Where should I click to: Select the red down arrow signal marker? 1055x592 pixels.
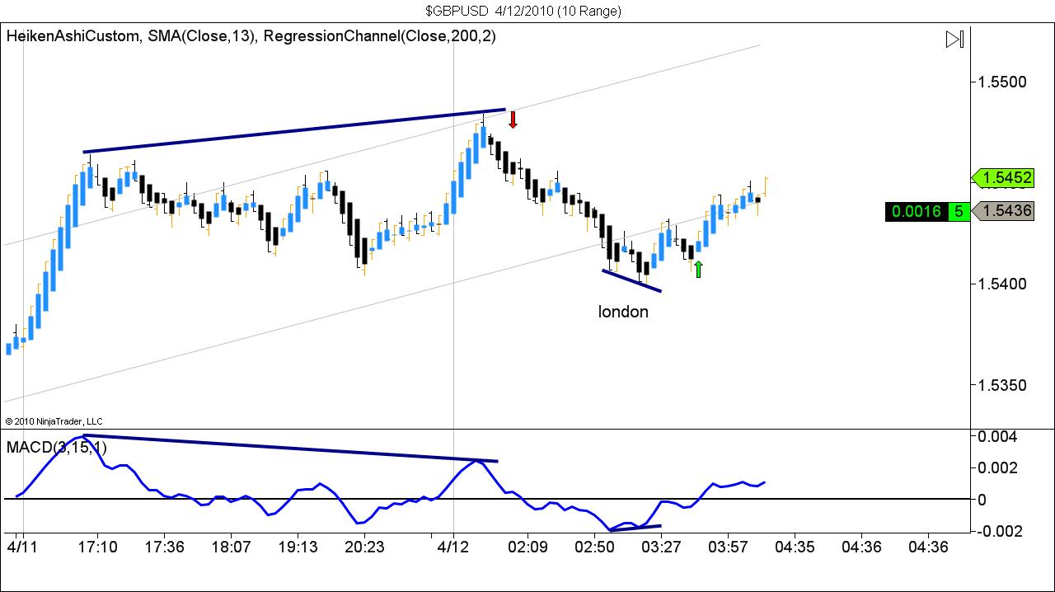(x=513, y=120)
